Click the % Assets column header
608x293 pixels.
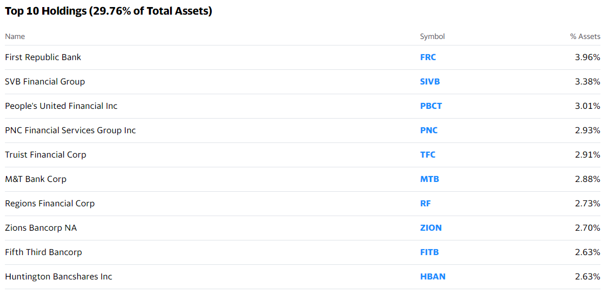click(585, 36)
